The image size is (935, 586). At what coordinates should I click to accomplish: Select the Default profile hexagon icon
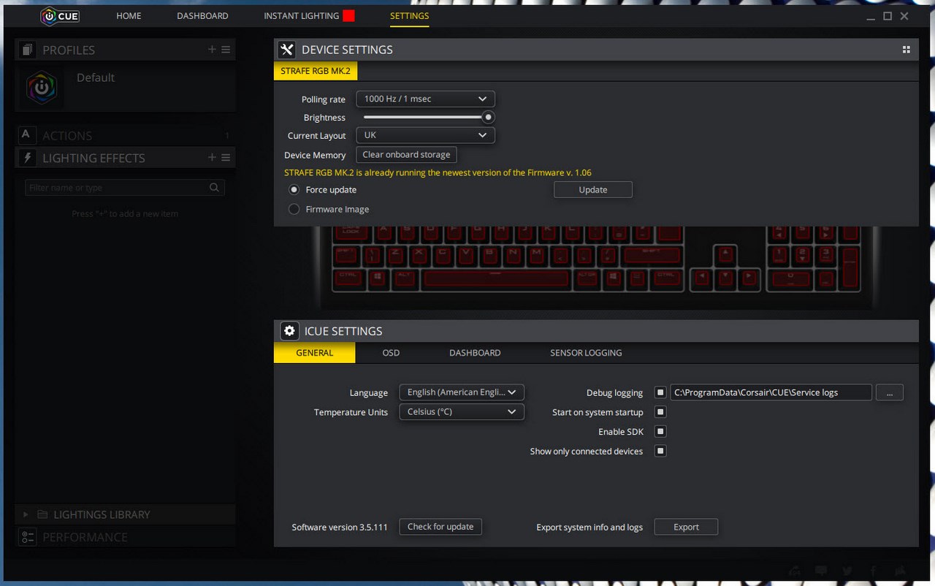pos(41,88)
